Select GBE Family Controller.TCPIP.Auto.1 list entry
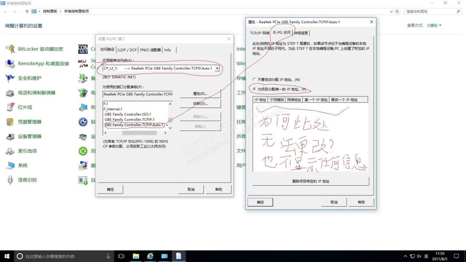 pos(135,125)
